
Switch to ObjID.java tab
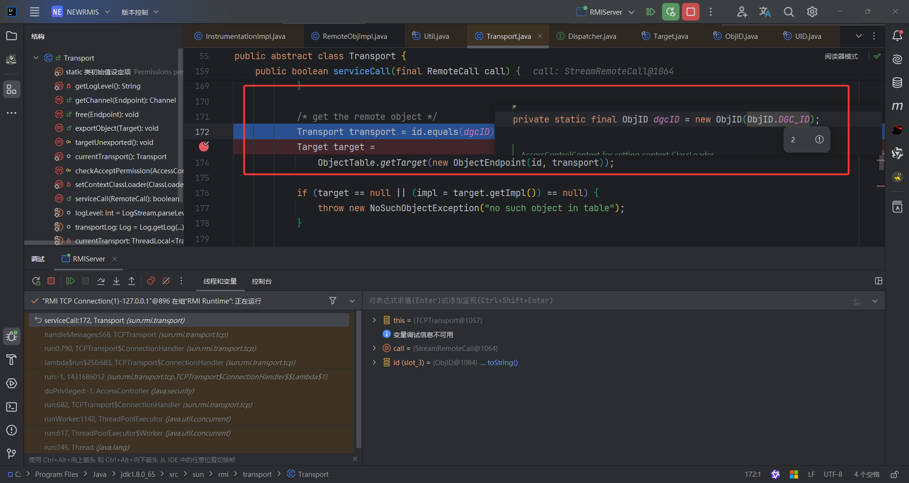tap(736, 36)
